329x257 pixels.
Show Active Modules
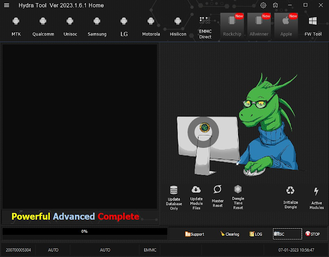[x=317, y=198]
